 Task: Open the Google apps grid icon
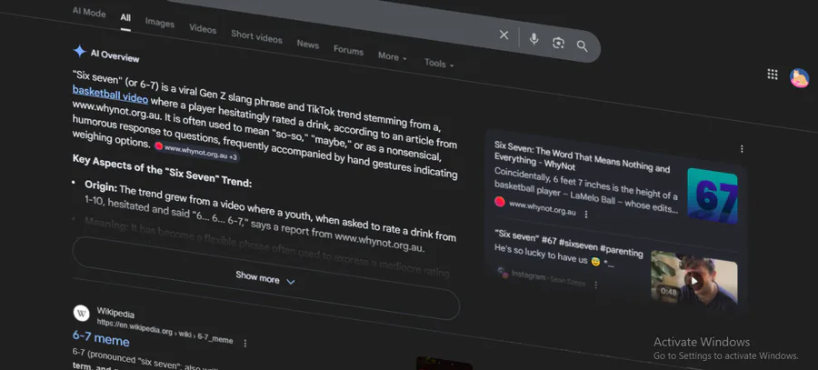click(773, 75)
